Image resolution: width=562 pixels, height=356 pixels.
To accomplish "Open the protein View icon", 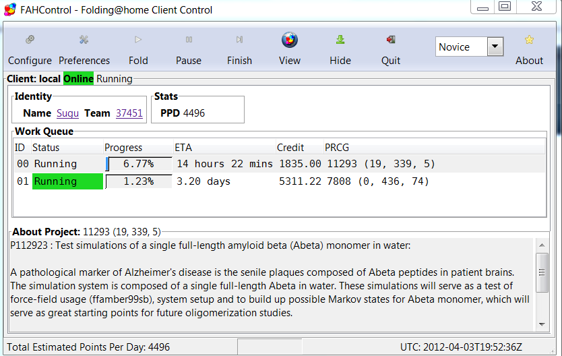I will click(290, 40).
